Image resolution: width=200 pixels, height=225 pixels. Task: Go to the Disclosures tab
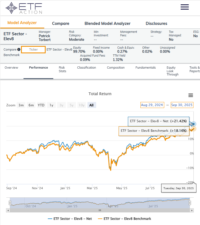156,24
